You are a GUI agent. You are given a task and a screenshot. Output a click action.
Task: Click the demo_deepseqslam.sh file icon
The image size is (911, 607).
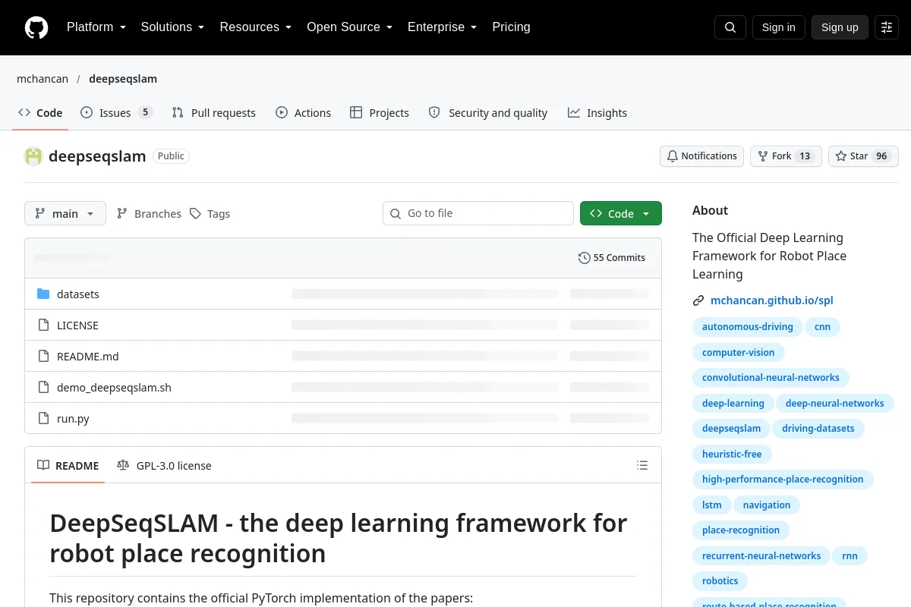(43, 387)
